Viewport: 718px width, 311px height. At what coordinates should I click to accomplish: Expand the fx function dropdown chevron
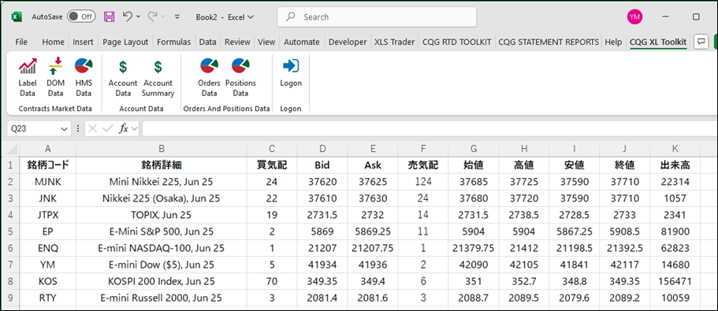(x=134, y=129)
